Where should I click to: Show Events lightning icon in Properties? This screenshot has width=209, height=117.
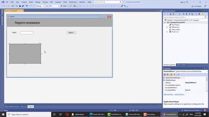point(174,75)
